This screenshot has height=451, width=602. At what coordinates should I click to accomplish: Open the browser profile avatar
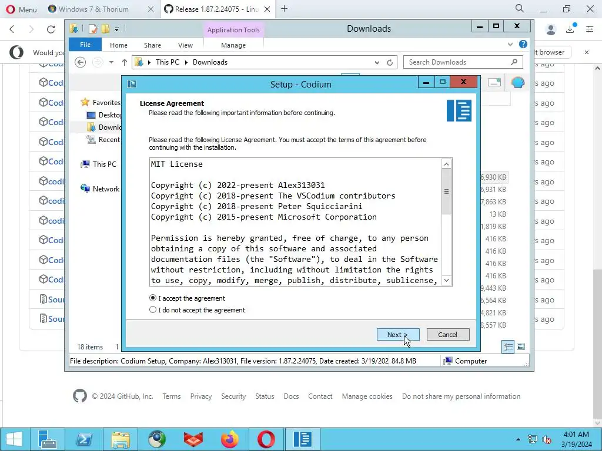pos(551,29)
